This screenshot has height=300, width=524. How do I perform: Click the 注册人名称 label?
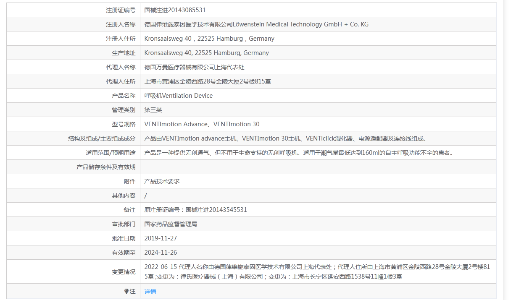coord(121,24)
